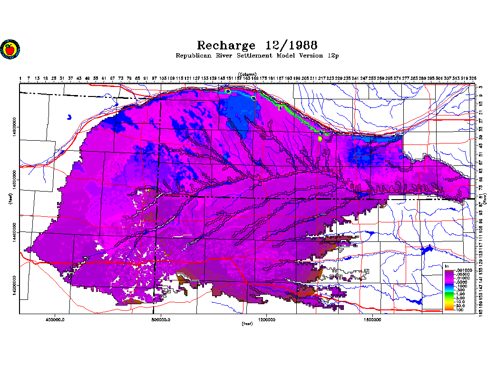Click the small blue lake in the northwest blank area

[69, 117]
